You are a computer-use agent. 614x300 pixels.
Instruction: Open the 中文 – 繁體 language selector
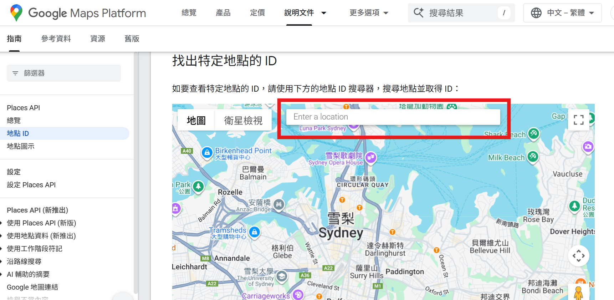[562, 13]
